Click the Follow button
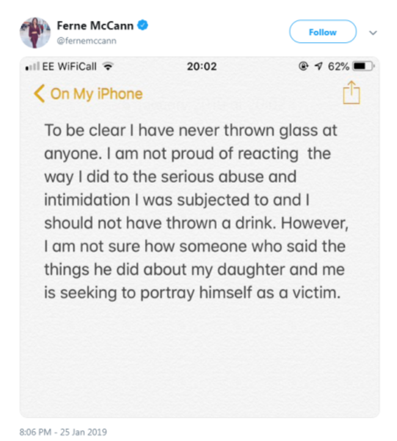Viewport: 397px width, 441px height. [322, 32]
